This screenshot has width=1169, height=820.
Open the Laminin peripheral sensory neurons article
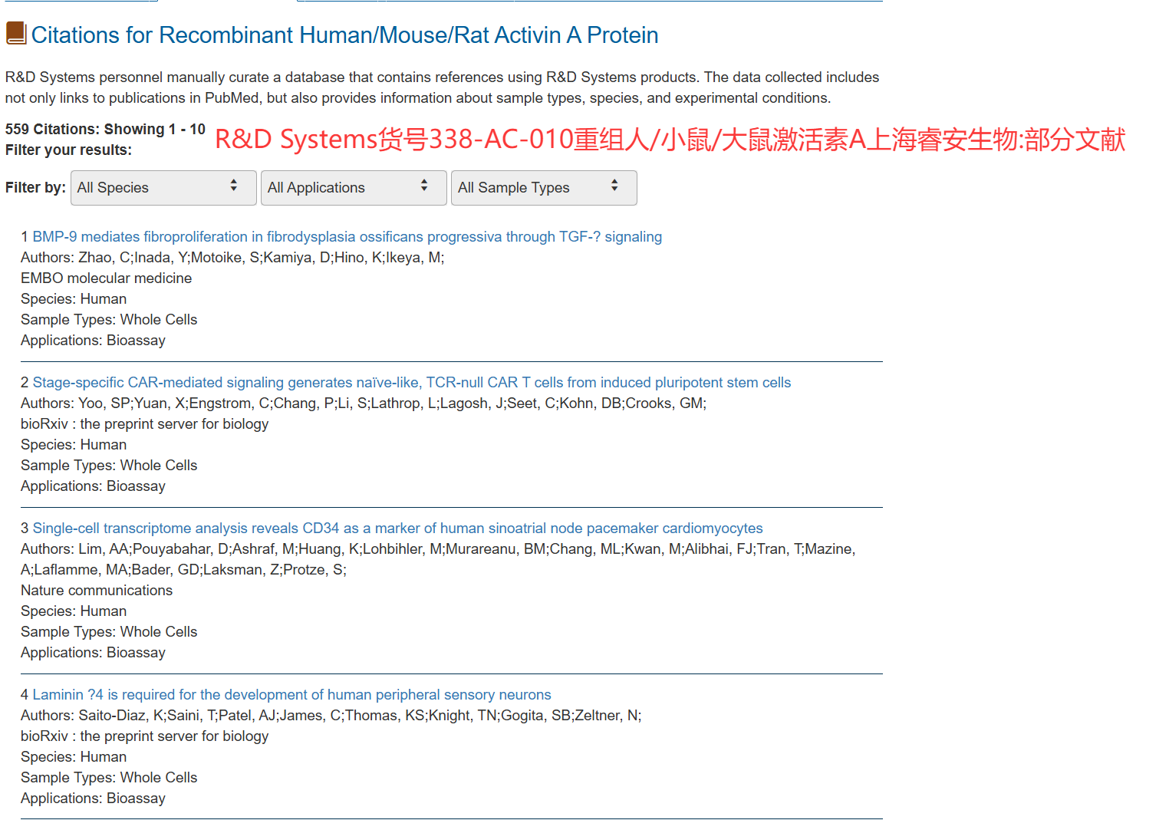click(291, 695)
